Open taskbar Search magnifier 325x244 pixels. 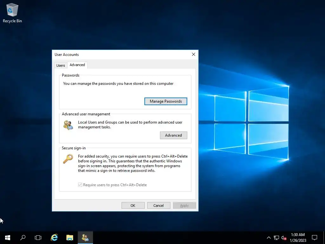(x=23, y=238)
